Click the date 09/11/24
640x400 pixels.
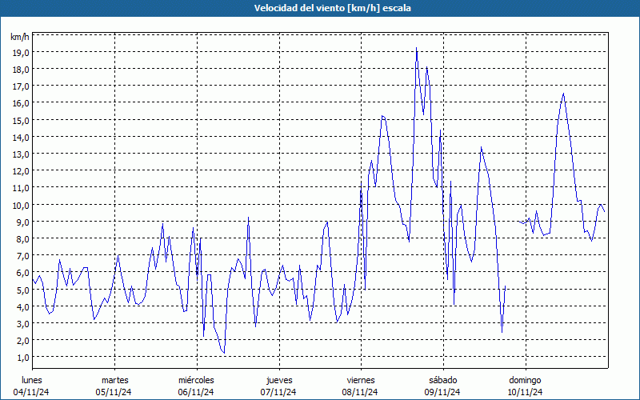click(442, 392)
